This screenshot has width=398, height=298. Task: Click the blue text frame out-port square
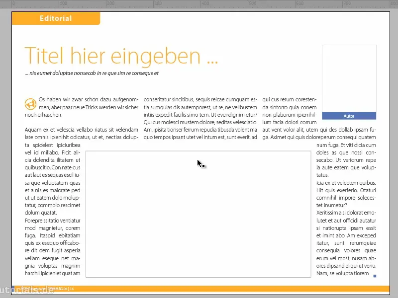pyautogui.click(x=375, y=276)
